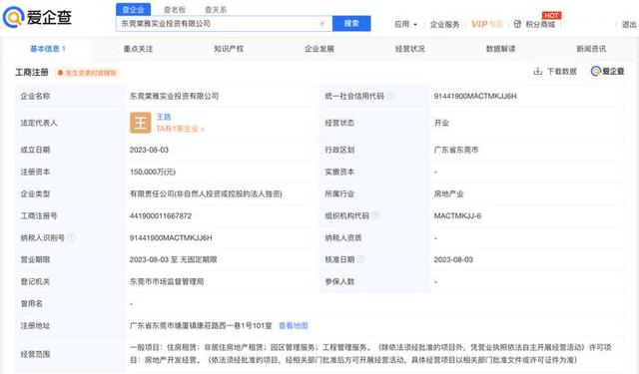Switch to the 数据解读 tab
Screen dimensions: 639x374
[x=500, y=49]
